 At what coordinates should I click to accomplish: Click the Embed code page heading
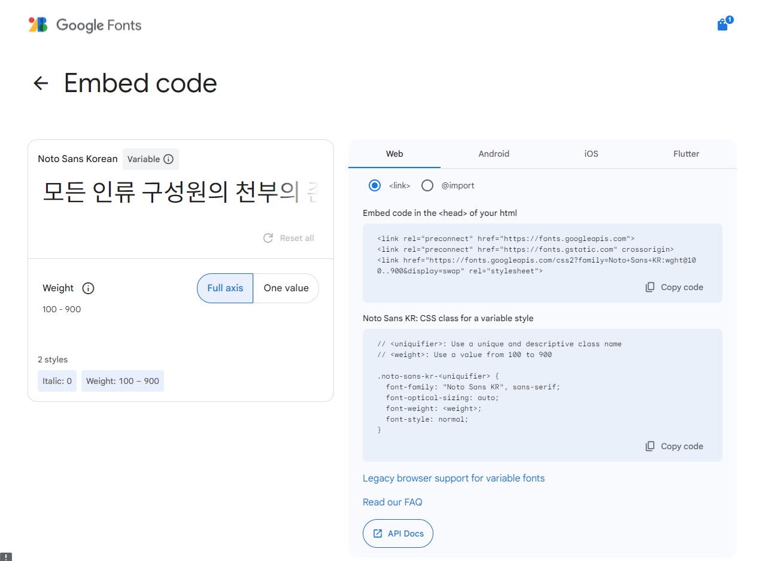141,83
